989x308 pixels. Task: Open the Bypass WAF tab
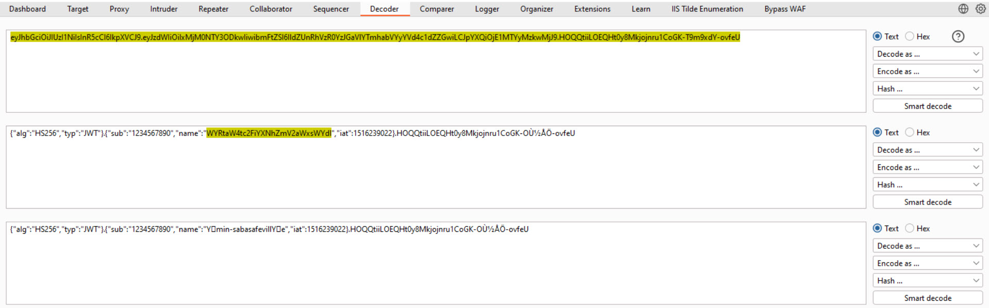(785, 9)
